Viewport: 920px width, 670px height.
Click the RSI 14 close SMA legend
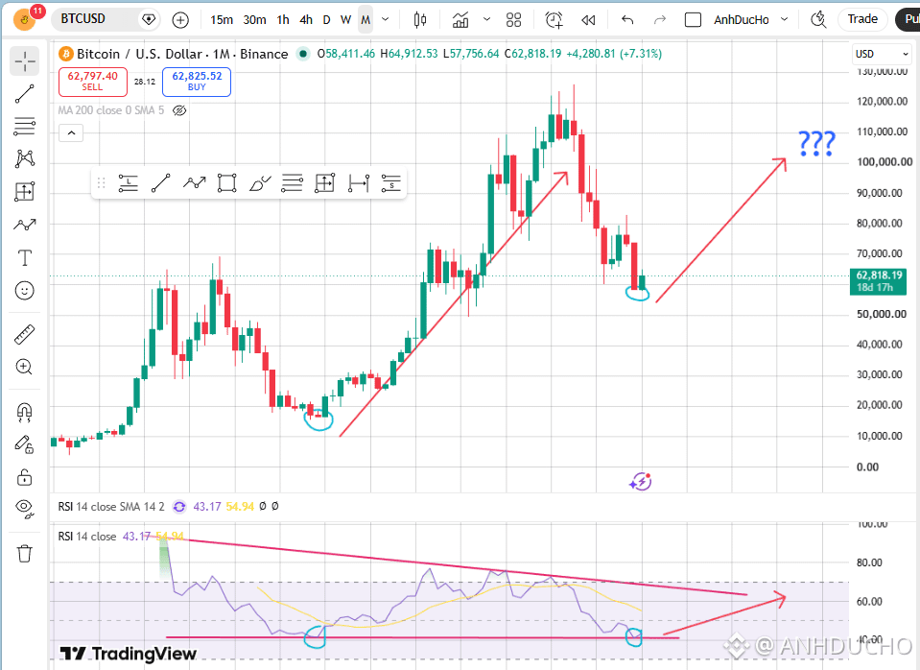click(111, 506)
